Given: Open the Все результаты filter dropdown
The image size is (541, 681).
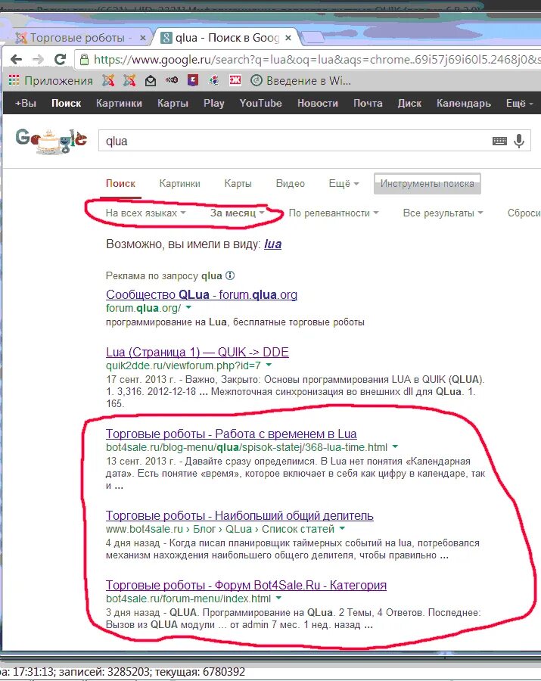Looking at the screenshot, I should pyautogui.click(x=443, y=213).
